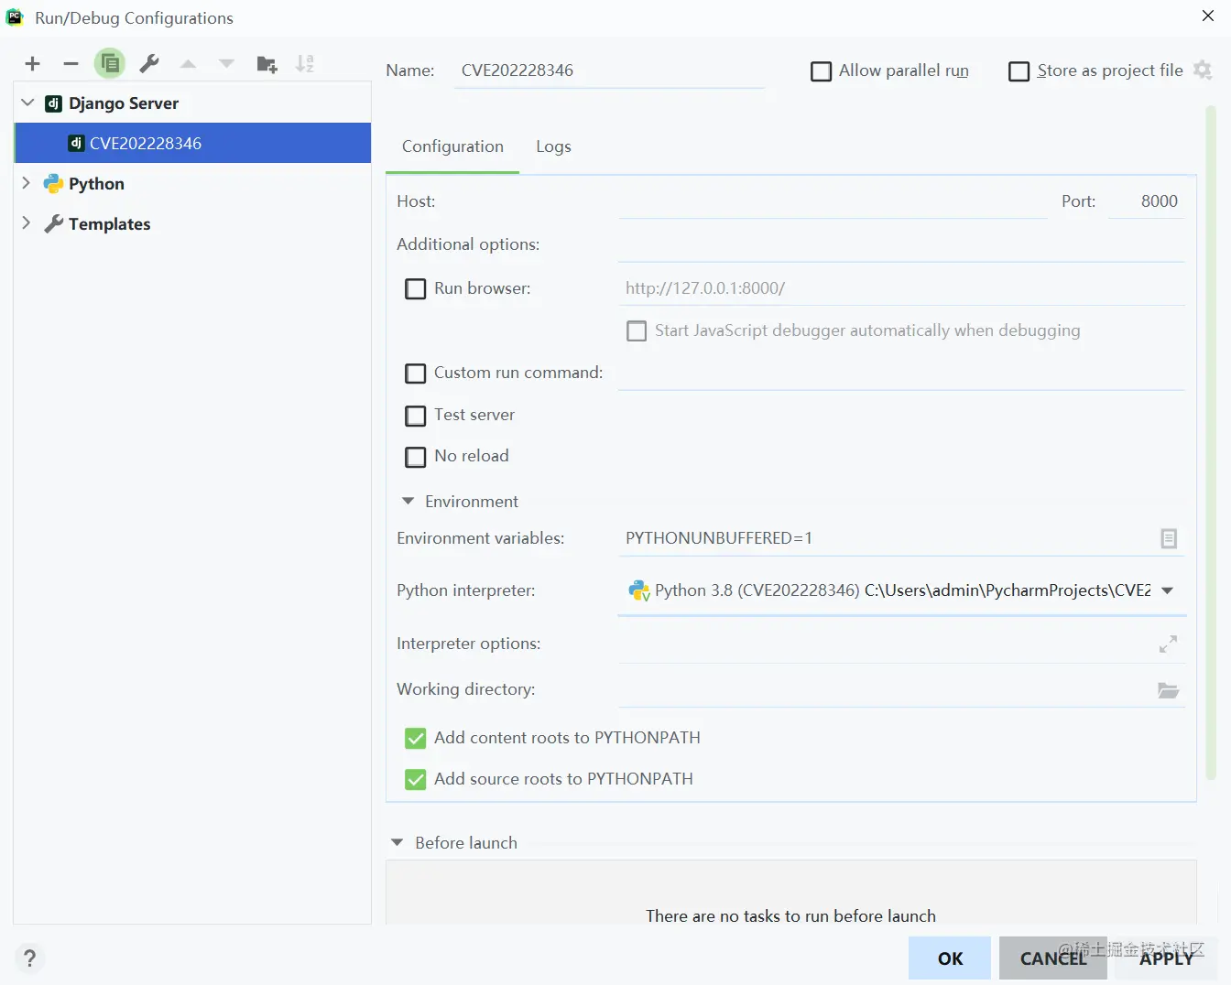Click the Python group snake icon

click(53, 184)
